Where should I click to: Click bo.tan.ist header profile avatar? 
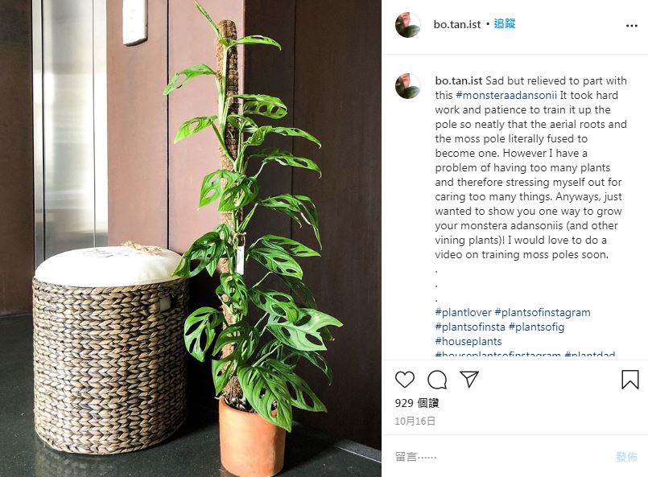click(408, 25)
